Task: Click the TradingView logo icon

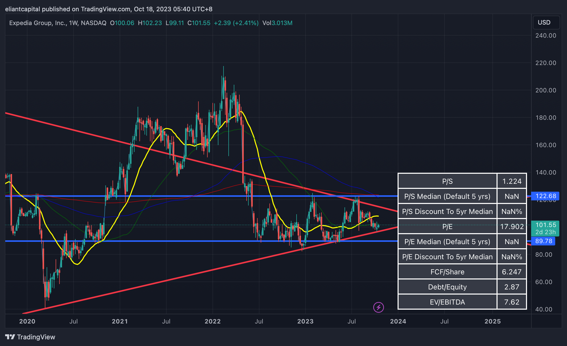Action: point(10,337)
